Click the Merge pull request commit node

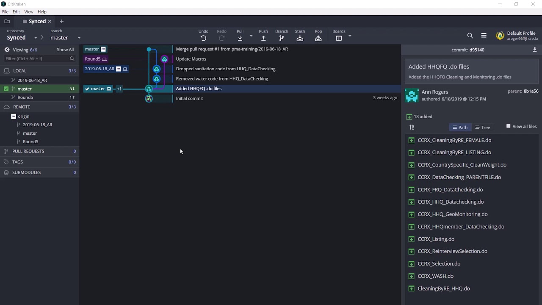pos(149,49)
